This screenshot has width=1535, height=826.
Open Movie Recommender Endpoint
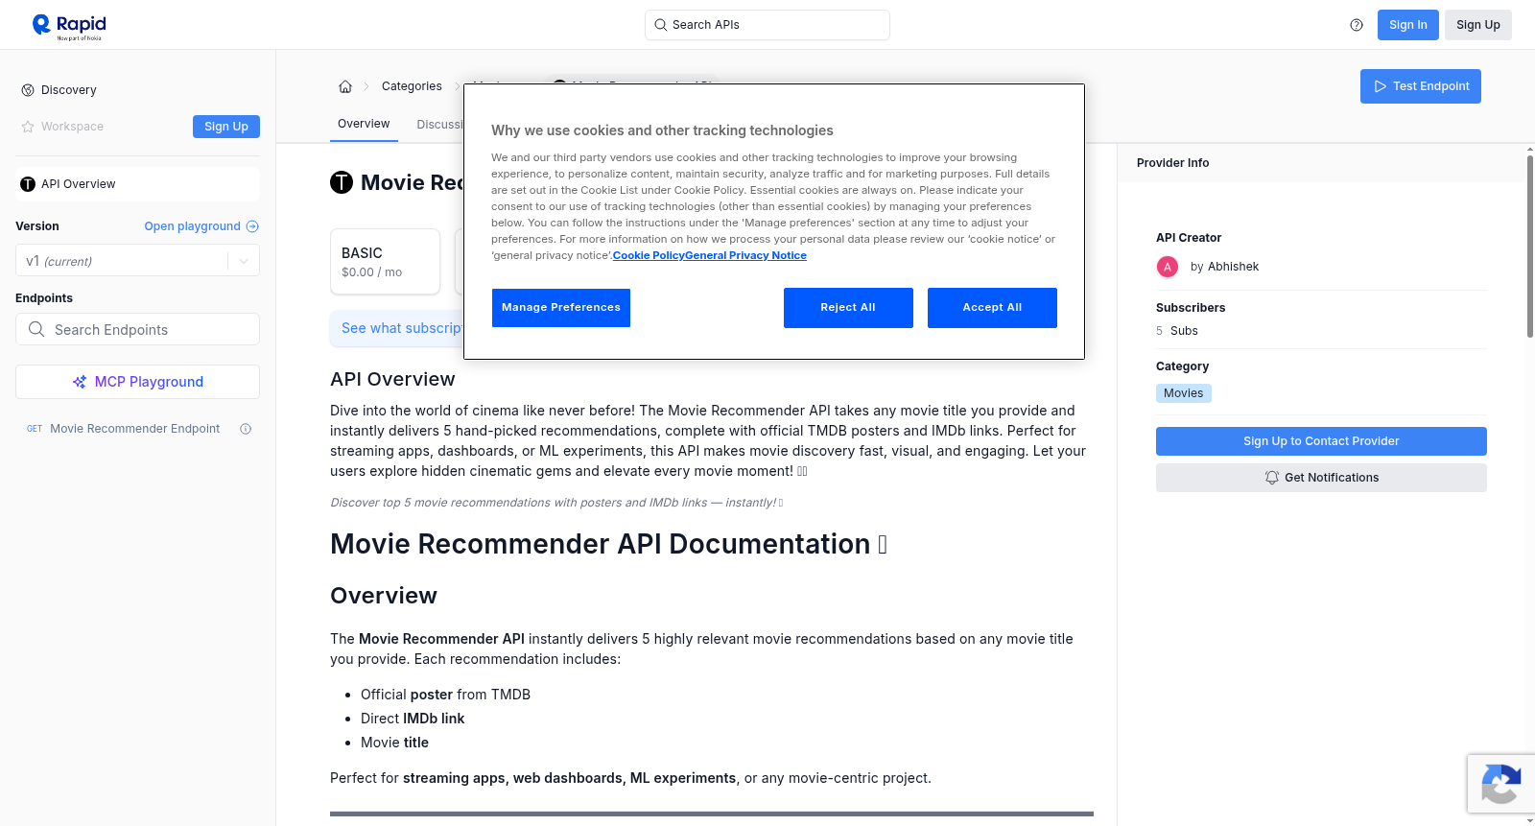coord(134,429)
